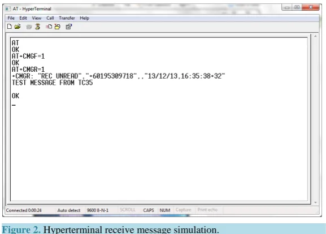Viewport: 326px width, 234px height.
Task: Open the Properties toolbar icon
Action: tap(68, 27)
